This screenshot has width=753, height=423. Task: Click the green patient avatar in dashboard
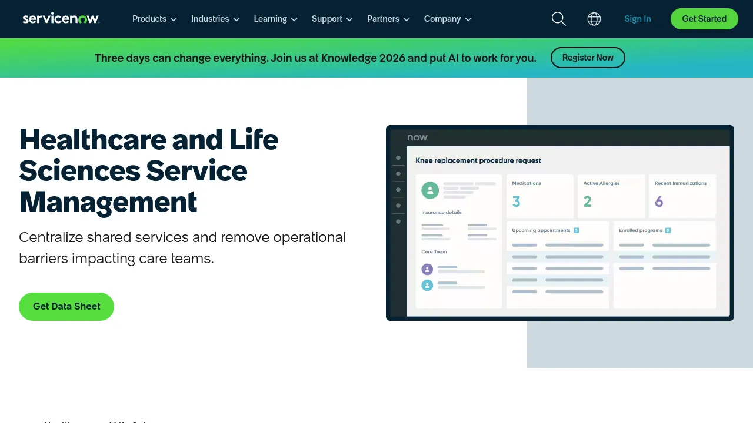click(430, 190)
